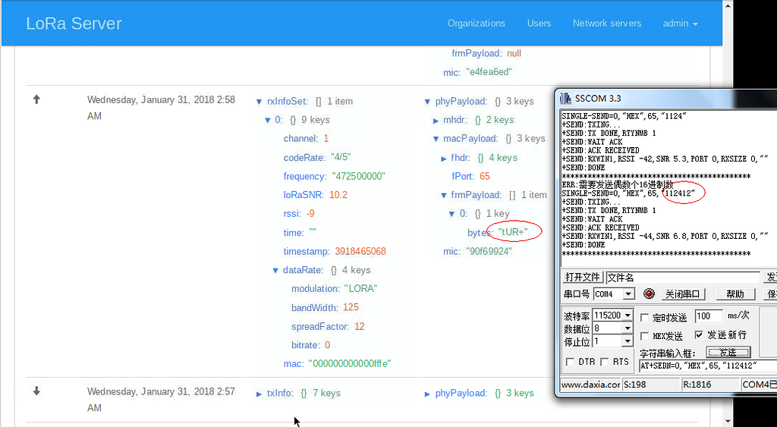Click the 打开文件 open file button
Screen dimensions: 777x427
[x=582, y=277]
